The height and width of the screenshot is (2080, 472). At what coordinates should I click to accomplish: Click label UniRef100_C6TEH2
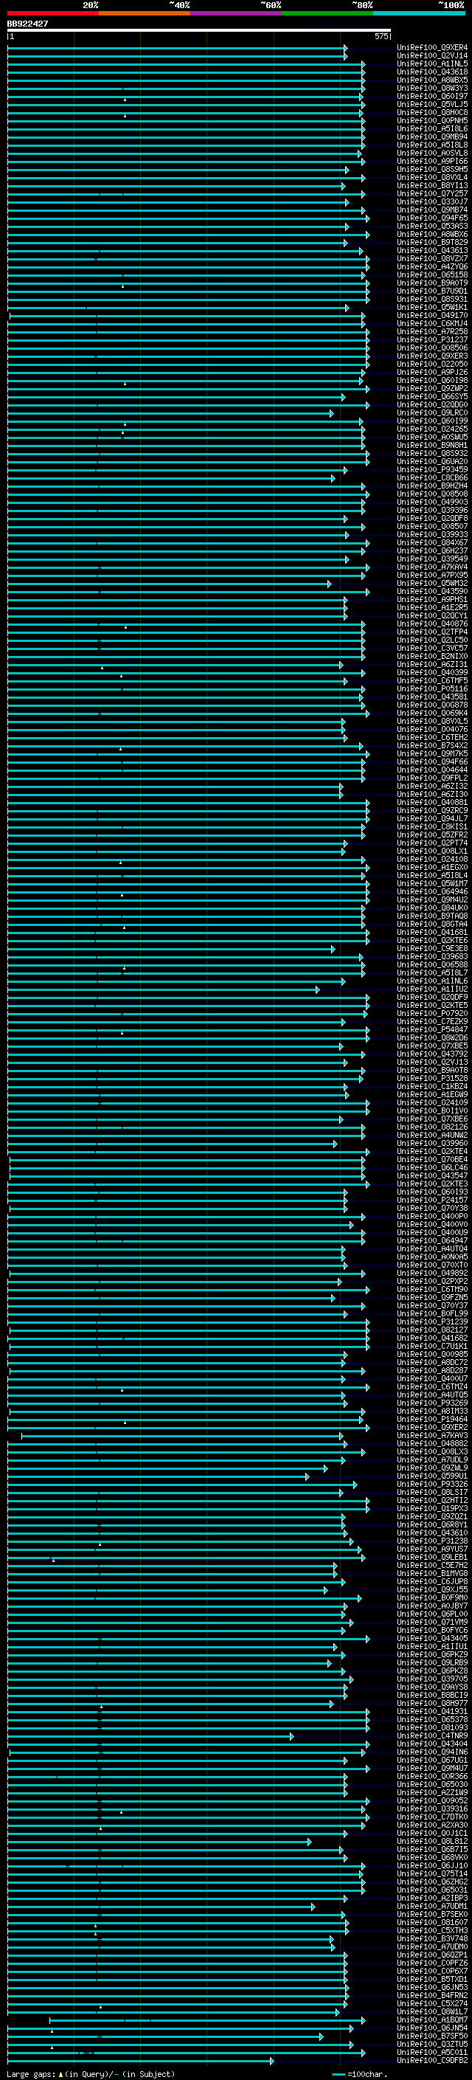point(432,737)
